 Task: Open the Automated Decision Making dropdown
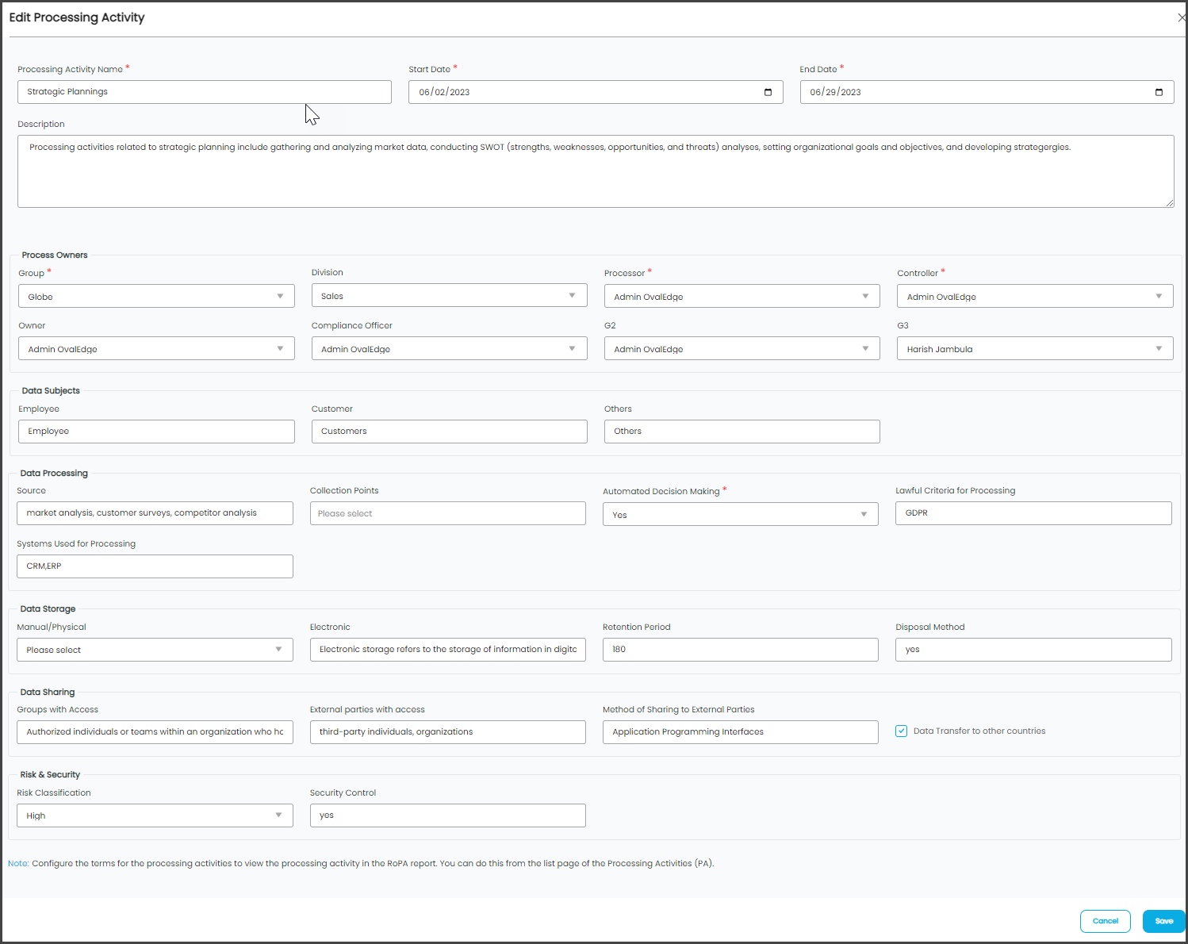(740, 514)
